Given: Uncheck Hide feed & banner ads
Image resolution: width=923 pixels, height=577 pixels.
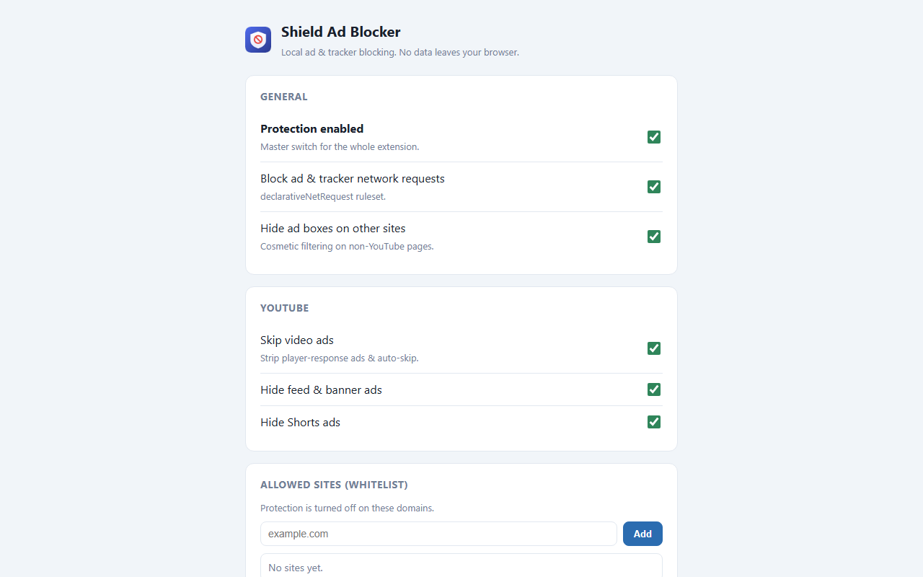Looking at the screenshot, I should [654, 389].
